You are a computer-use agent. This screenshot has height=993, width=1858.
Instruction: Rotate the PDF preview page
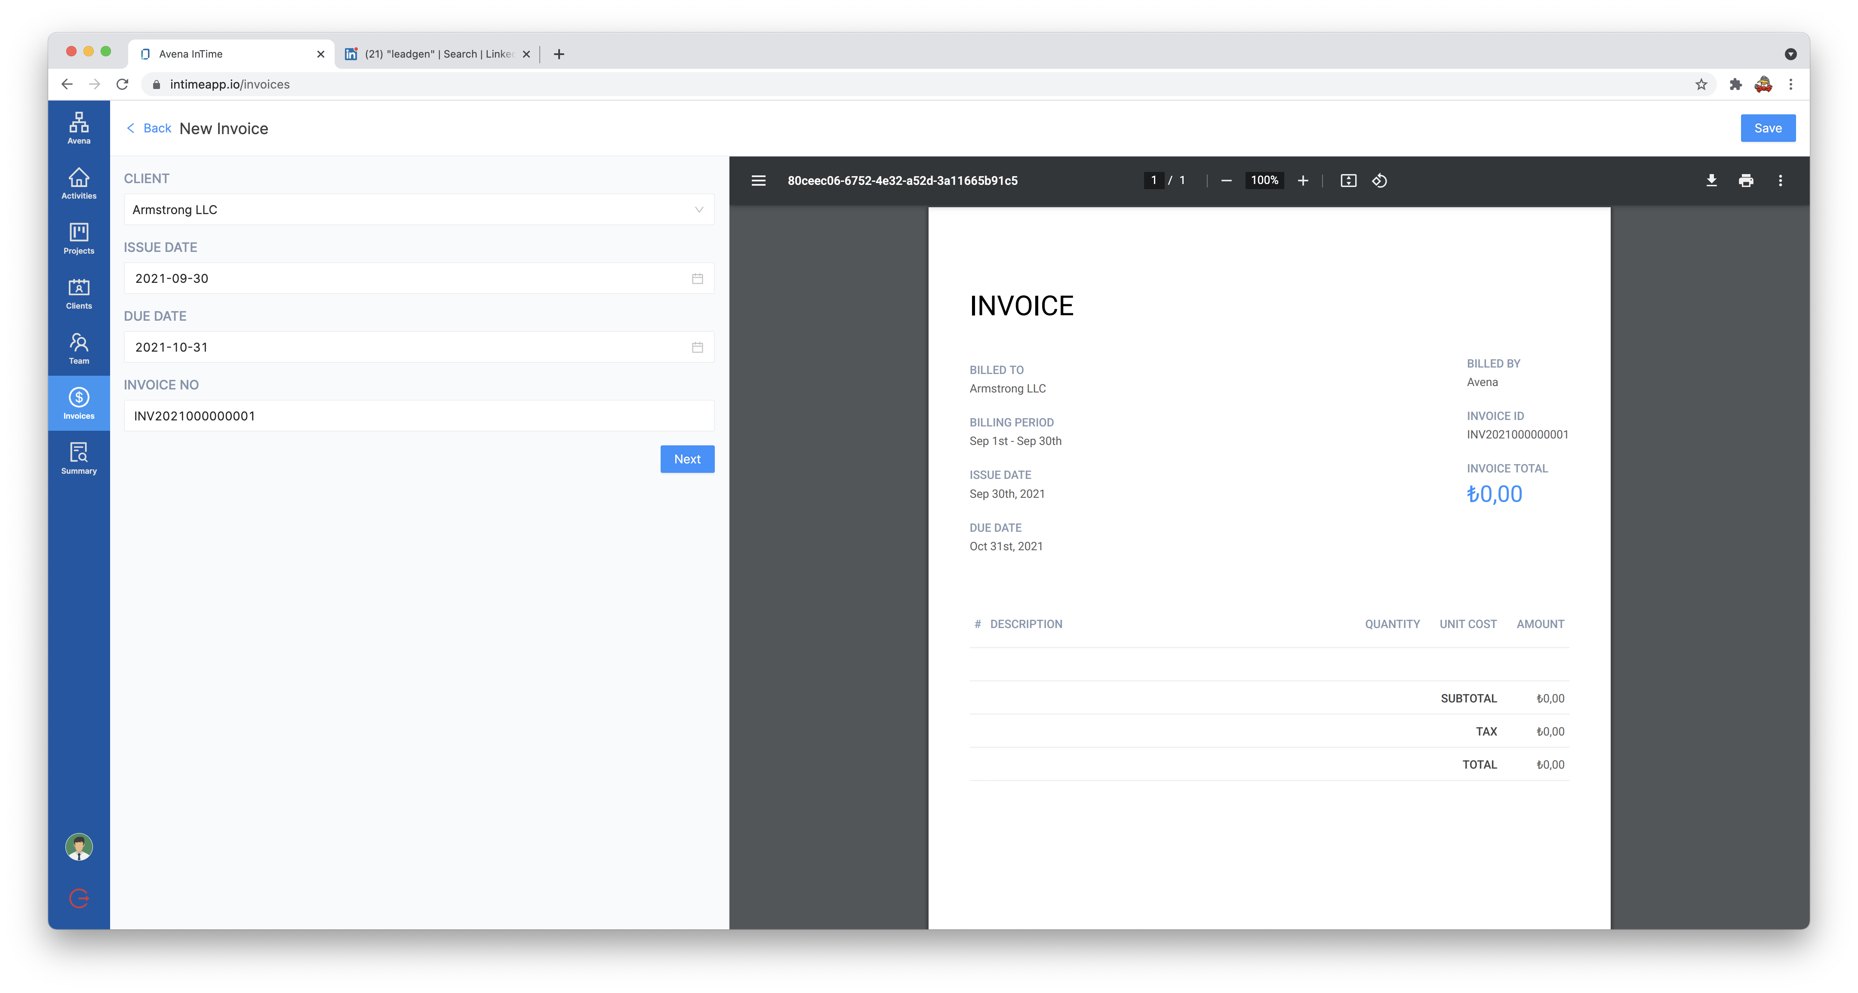coord(1380,180)
